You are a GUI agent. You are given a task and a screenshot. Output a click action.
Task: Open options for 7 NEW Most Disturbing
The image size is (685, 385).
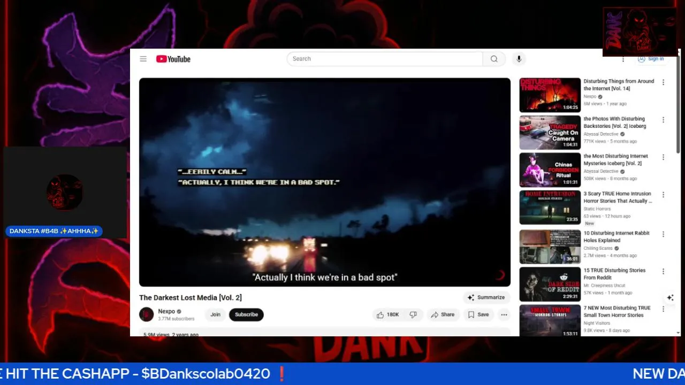tap(663, 309)
